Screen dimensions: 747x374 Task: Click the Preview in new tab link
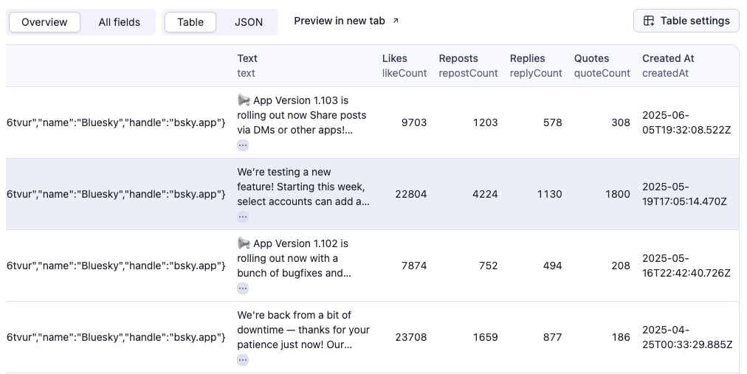click(340, 21)
